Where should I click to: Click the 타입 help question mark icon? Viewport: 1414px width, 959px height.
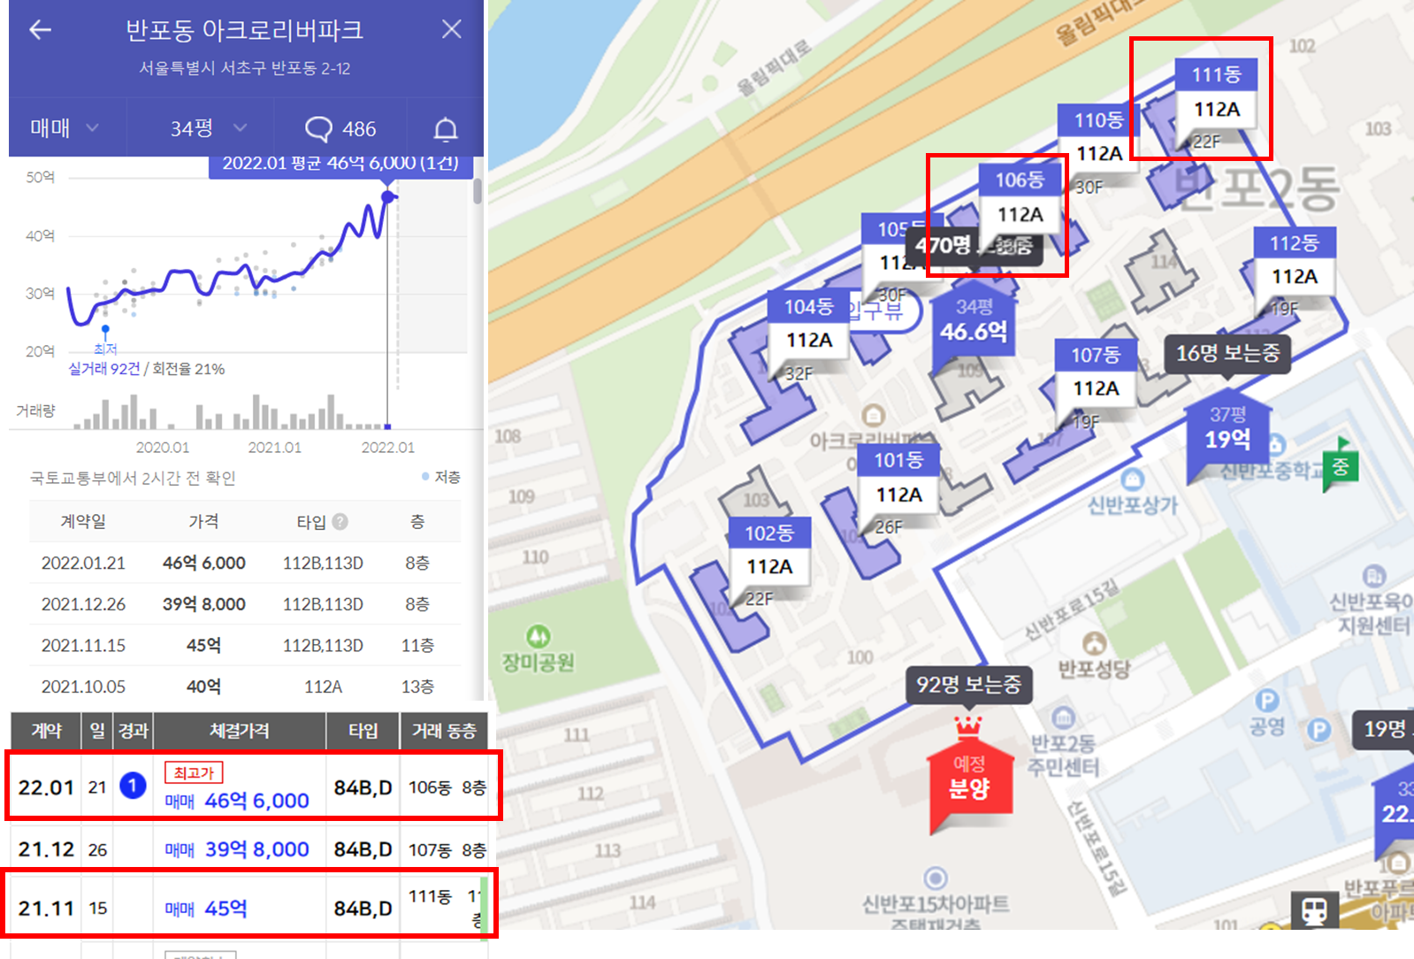pos(340,522)
